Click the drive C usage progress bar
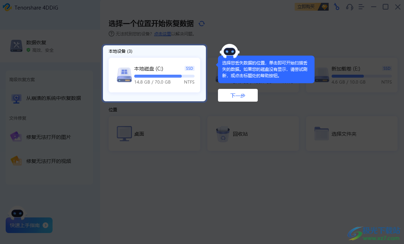The image size is (404, 244). coord(164,76)
